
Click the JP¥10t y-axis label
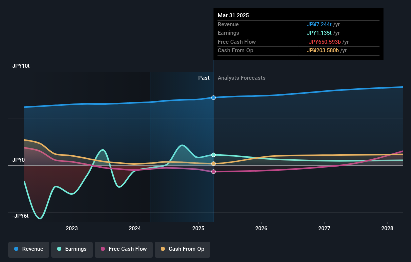(21, 66)
